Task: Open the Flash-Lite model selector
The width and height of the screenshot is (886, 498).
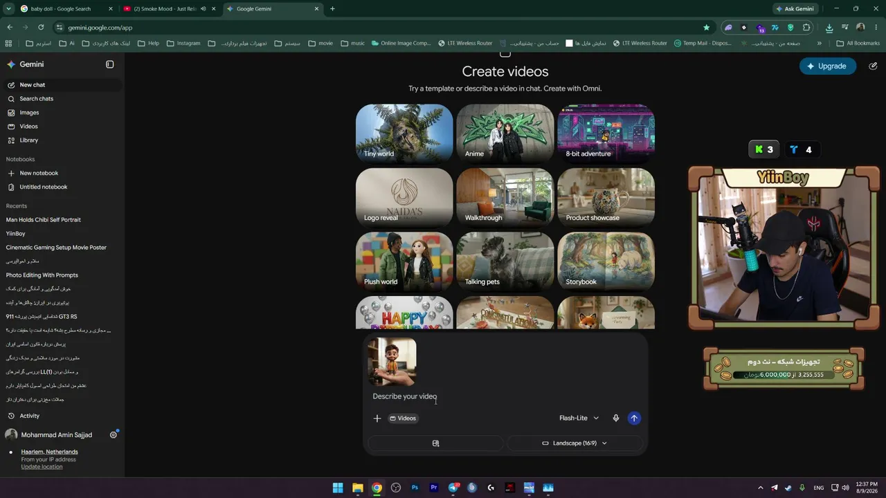Action: [579, 418]
